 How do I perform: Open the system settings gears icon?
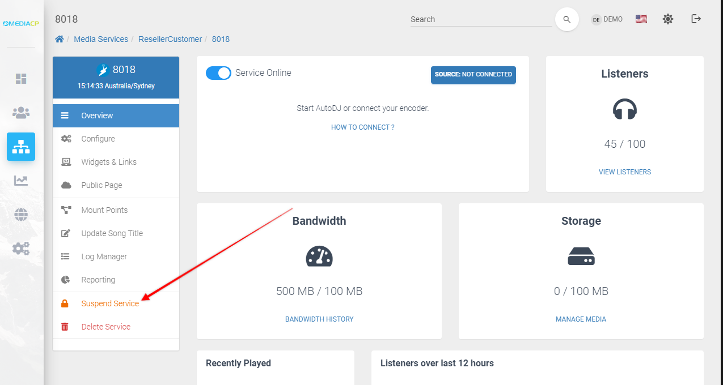coord(21,249)
